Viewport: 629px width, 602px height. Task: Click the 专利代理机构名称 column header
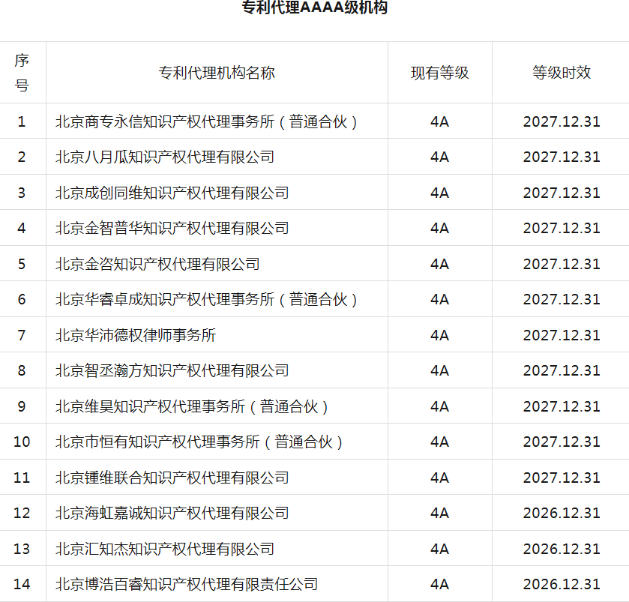[217, 73]
